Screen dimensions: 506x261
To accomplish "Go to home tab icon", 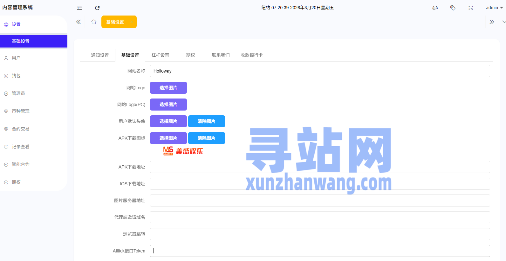I will (94, 22).
